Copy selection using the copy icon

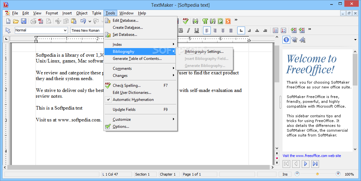(x=66, y=21)
